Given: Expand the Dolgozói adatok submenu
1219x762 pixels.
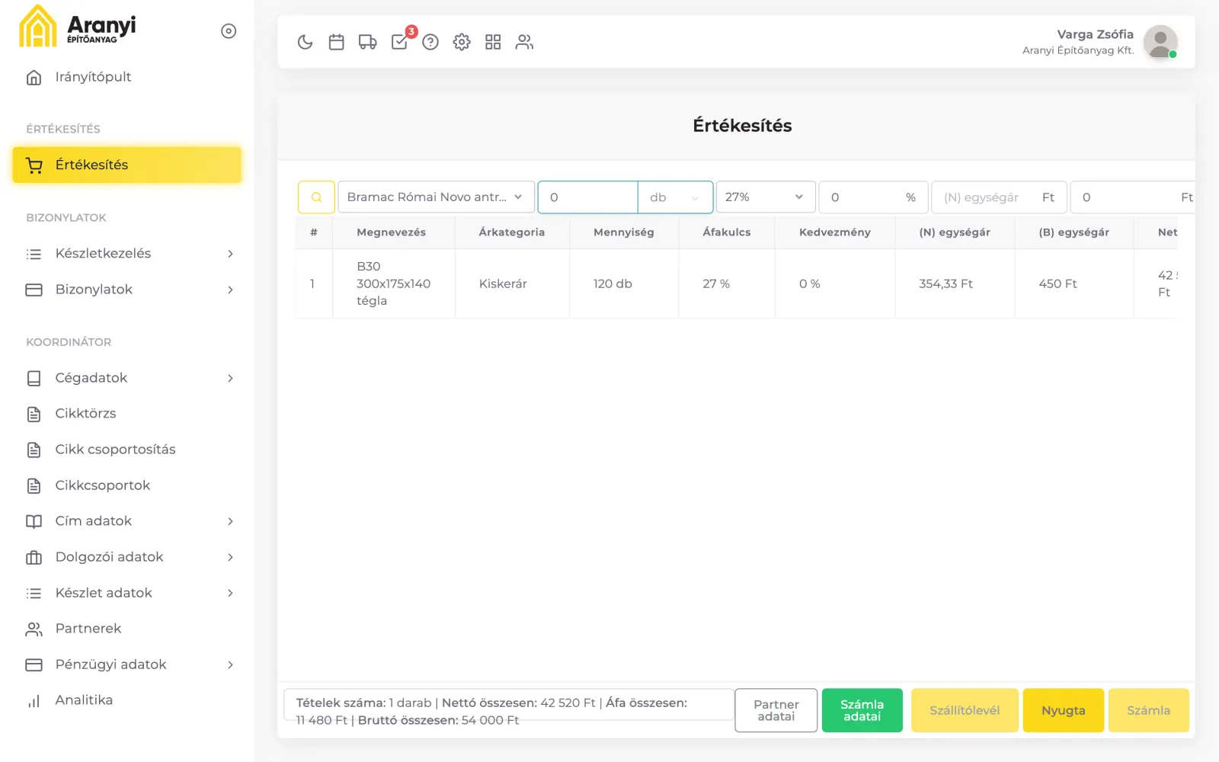Looking at the screenshot, I should click(x=126, y=557).
